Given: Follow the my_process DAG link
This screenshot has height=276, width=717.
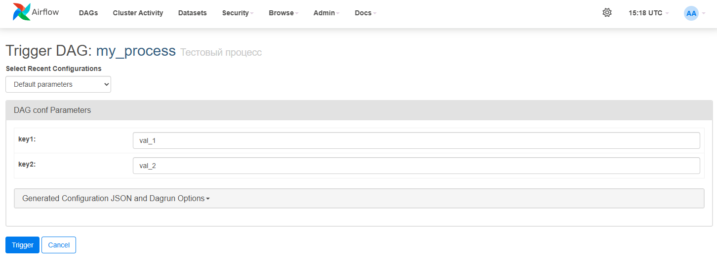Looking at the screenshot, I should point(136,51).
